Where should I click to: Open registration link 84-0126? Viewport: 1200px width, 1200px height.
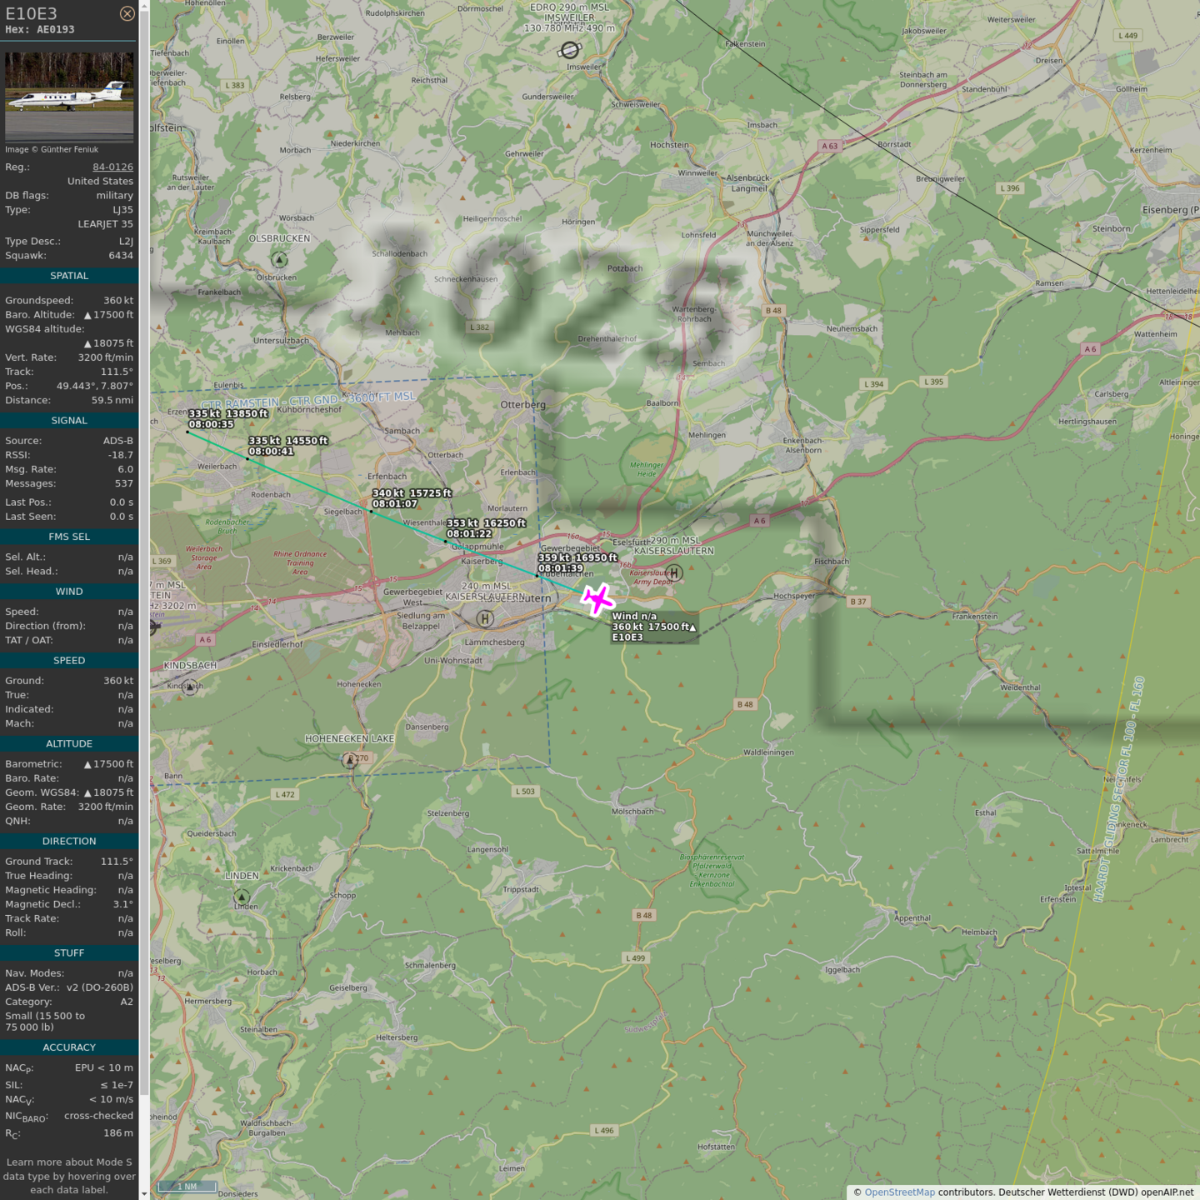coord(112,167)
